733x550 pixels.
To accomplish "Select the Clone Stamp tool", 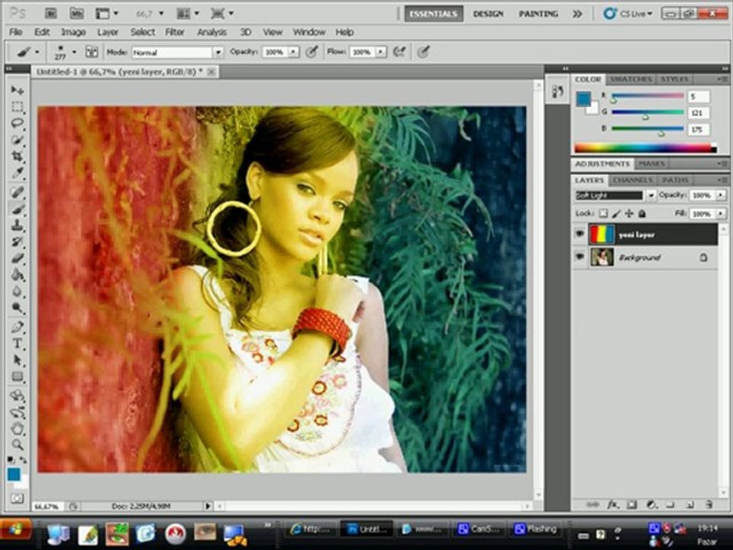I will (x=18, y=225).
